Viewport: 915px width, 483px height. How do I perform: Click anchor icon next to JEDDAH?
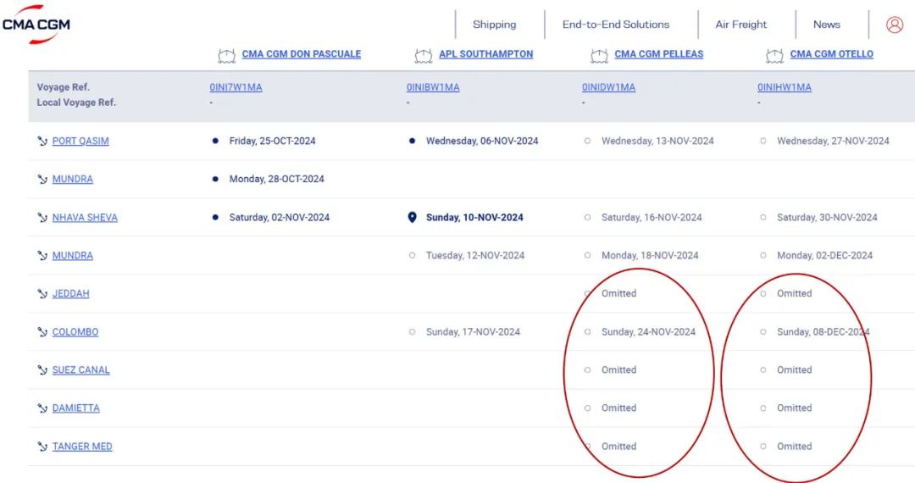tap(42, 294)
